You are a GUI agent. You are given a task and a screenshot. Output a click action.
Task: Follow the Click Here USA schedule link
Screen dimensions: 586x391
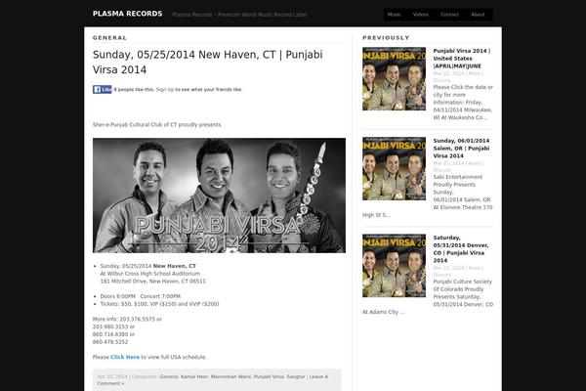[125, 357]
